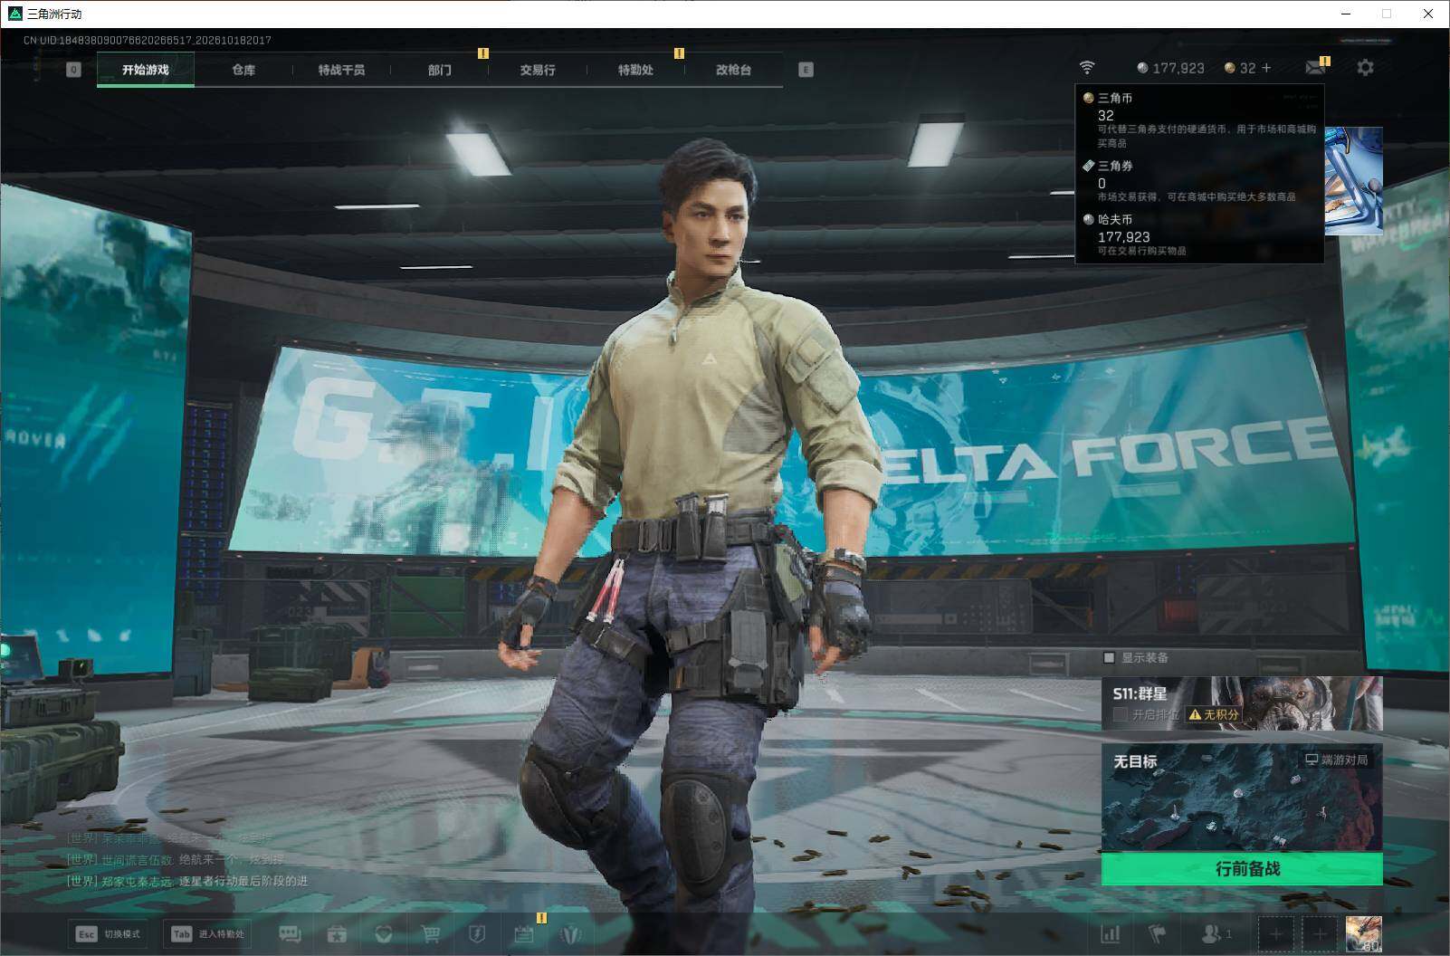
Task: Click the player avatar thumbnail
Action: pos(1363,934)
